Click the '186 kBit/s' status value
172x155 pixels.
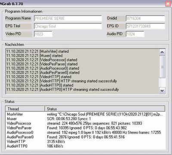[55, 146]
